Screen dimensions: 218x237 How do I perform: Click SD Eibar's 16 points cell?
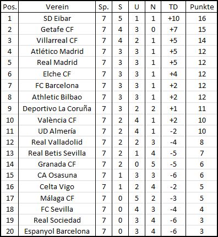[201, 18]
